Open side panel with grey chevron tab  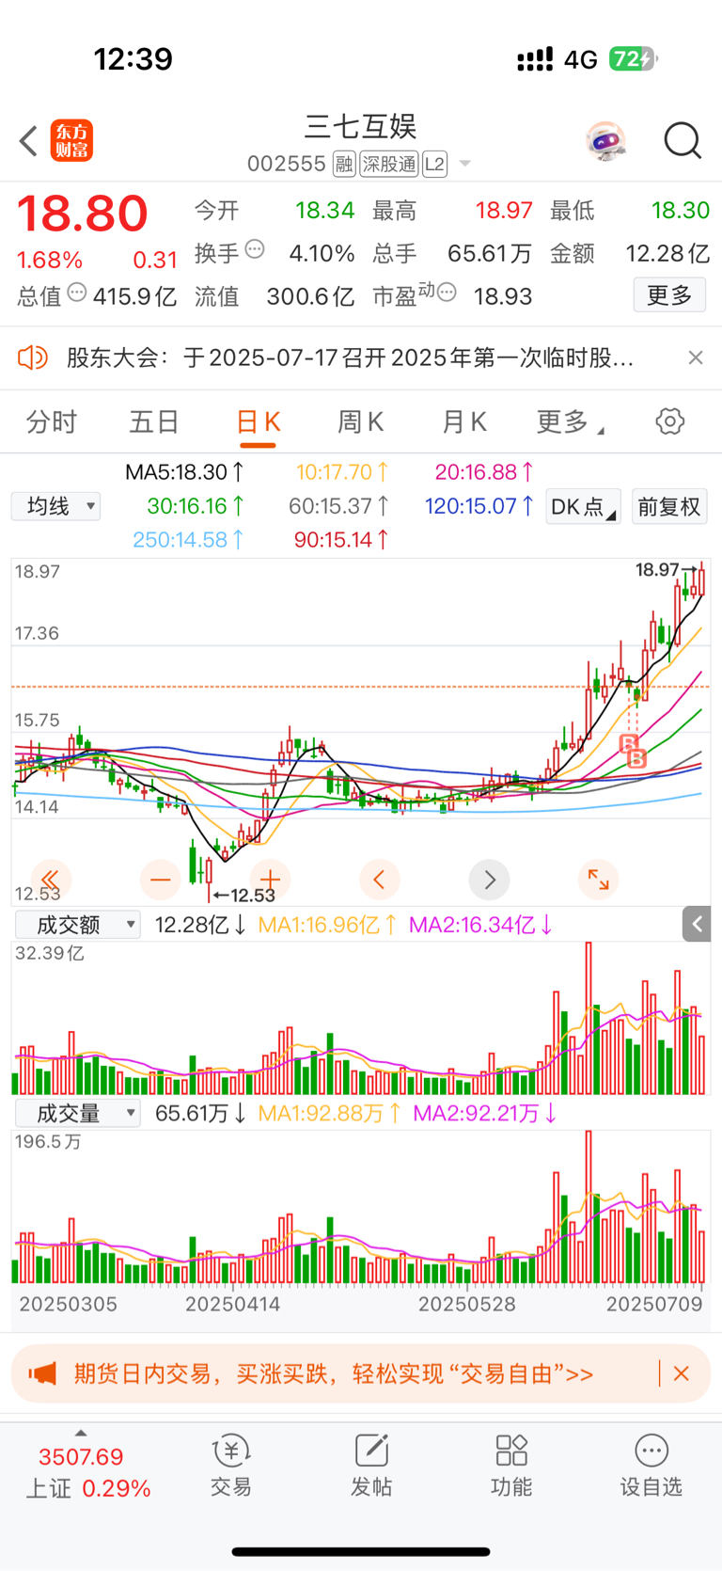tap(697, 925)
